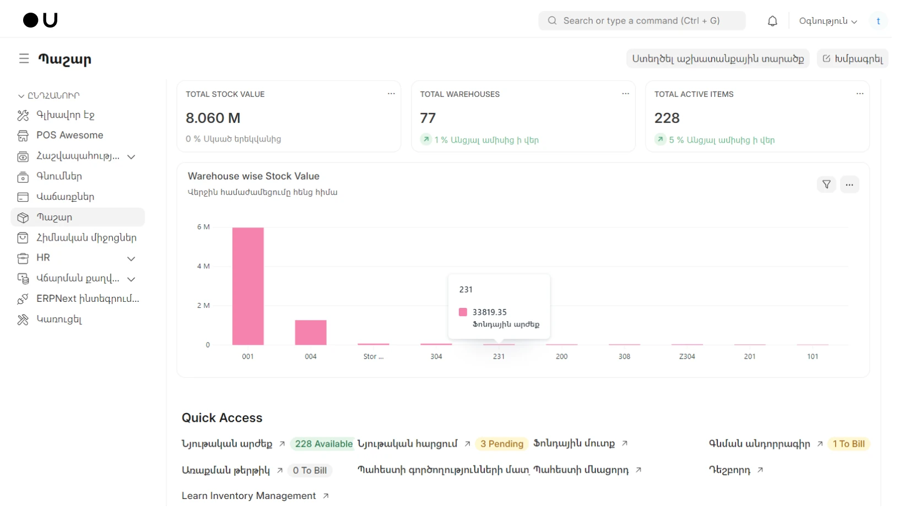Viewport: 904px width, 515px height.
Task: Click the app logo in the header
Action: click(40, 20)
